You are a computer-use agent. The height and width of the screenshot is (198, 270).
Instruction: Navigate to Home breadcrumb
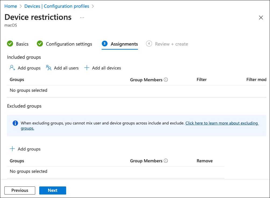[x=10, y=6]
